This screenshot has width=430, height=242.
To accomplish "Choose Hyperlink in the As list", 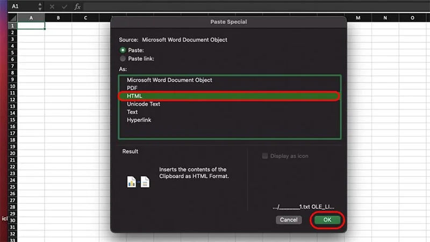I will click(x=230, y=120).
